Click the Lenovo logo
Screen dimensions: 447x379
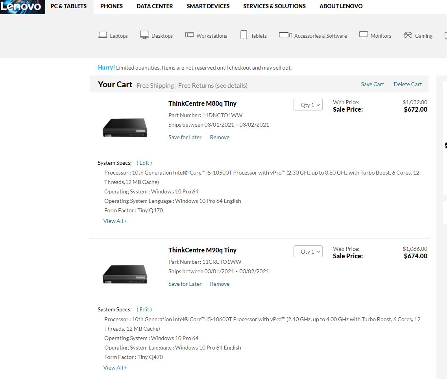[22, 7]
